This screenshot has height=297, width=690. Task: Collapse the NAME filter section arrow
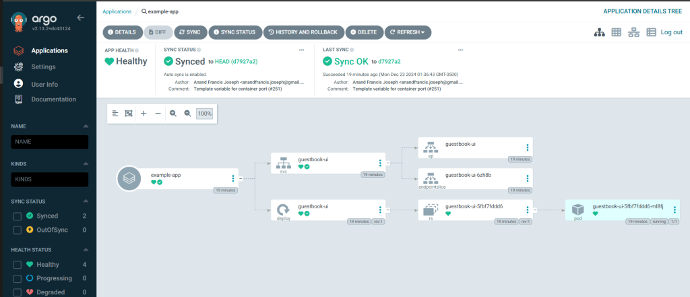[x=86, y=126]
